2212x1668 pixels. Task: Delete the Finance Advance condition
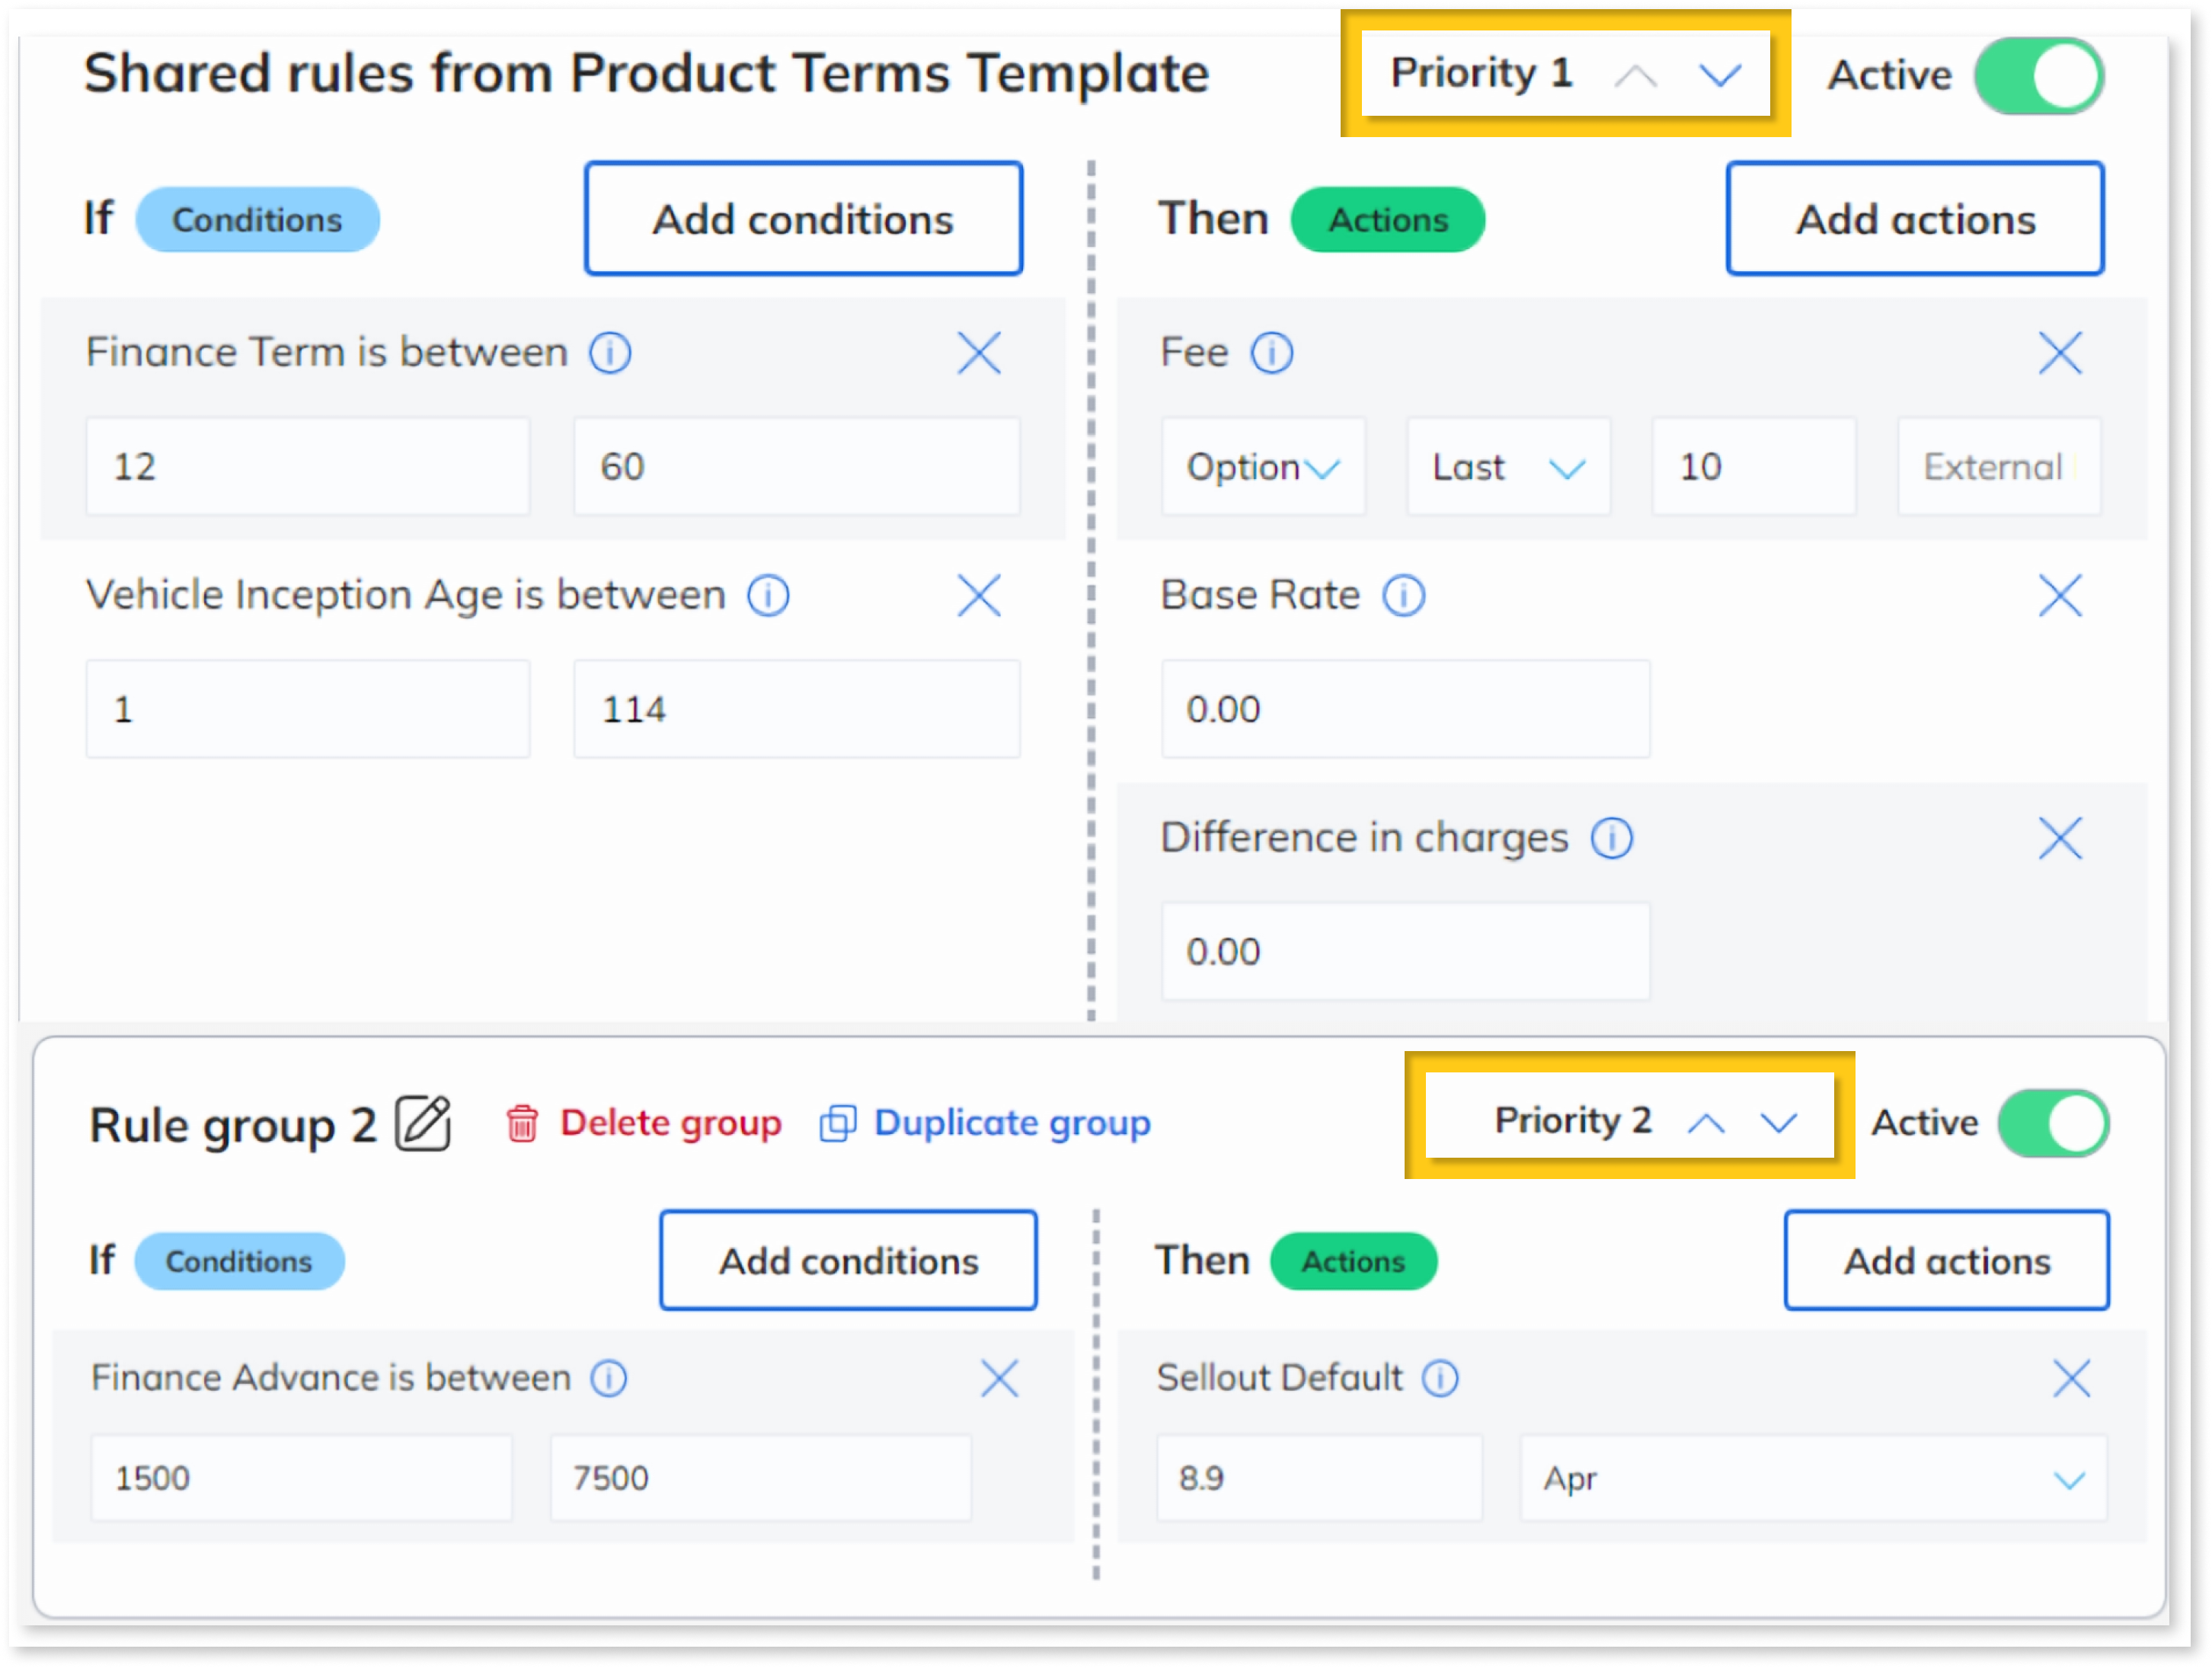pyautogui.click(x=999, y=1379)
